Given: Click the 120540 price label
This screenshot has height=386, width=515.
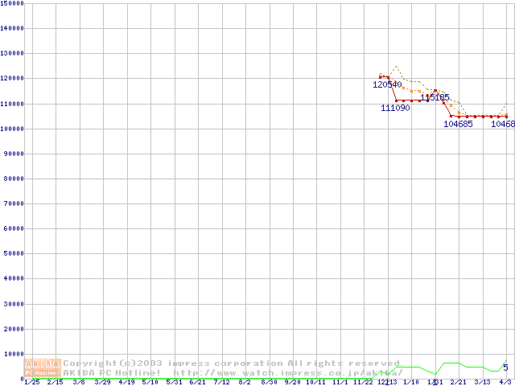Looking at the screenshot, I should click(387, 84).
